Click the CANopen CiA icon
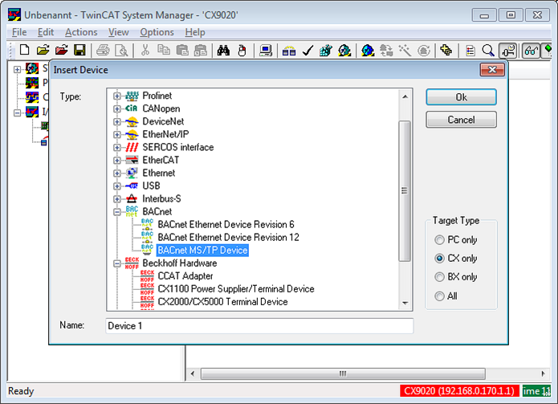The height and width of the screenshot is (404, 558). [132, 108]
